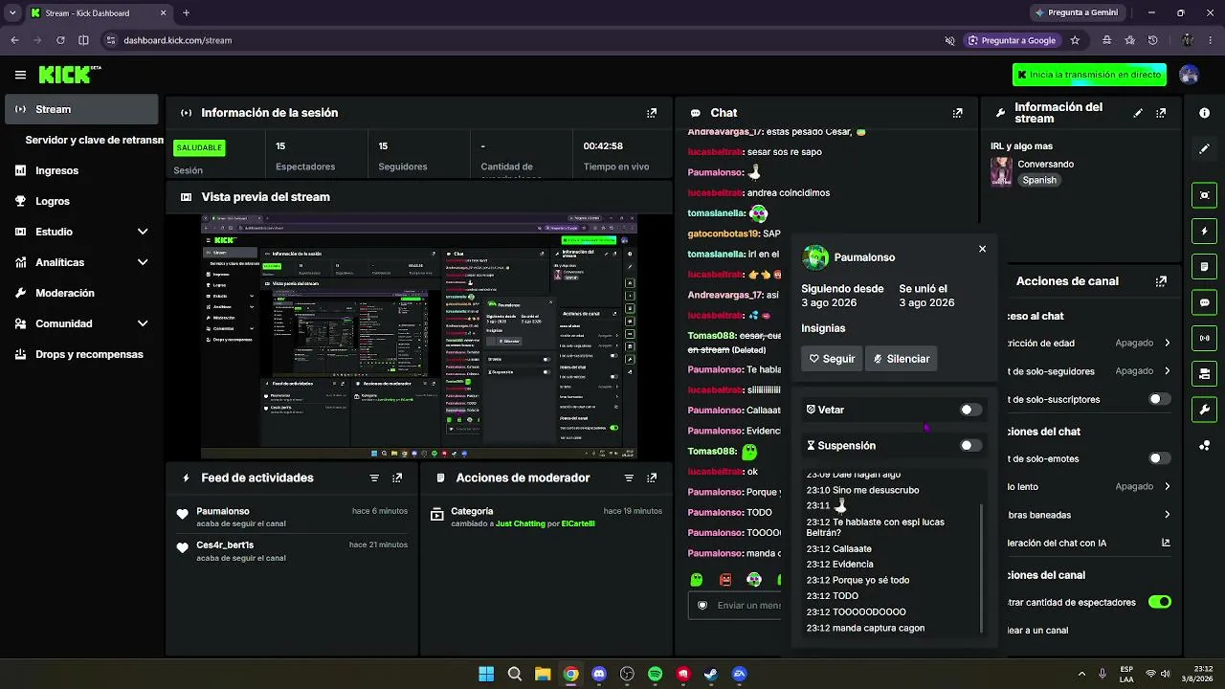Click the Pregunta a Gemini button
This screenshot has width=1225, height=689.
(1080, 12)
